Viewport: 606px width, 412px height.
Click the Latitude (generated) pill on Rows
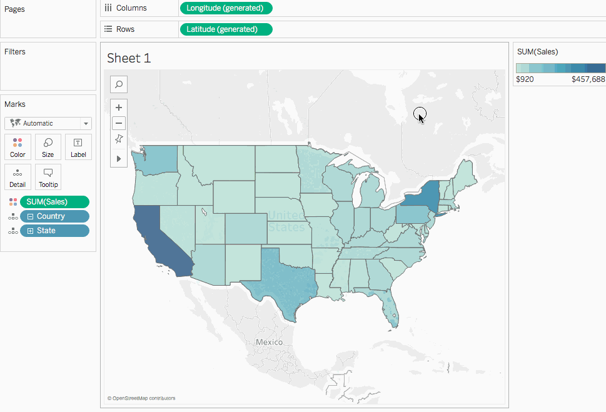click(226, 29)
